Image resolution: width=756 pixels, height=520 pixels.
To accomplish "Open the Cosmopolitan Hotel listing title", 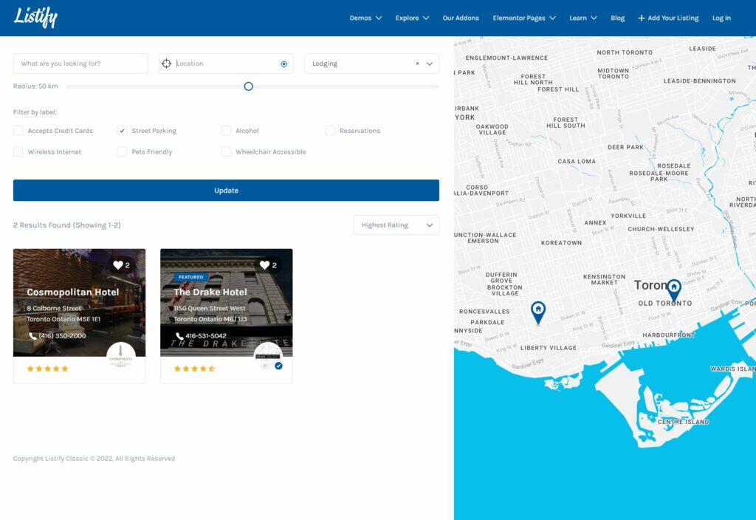I will [x=73, y=292].
